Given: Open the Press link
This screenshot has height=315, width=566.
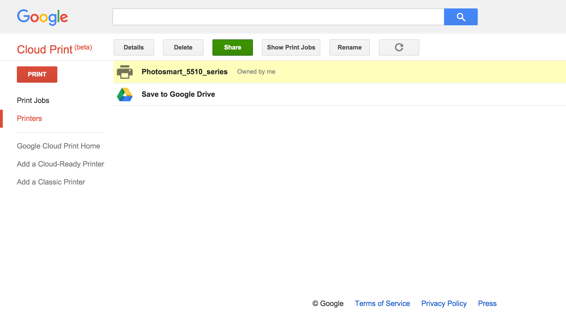Looking at the screenshot, I should (487, 303).
